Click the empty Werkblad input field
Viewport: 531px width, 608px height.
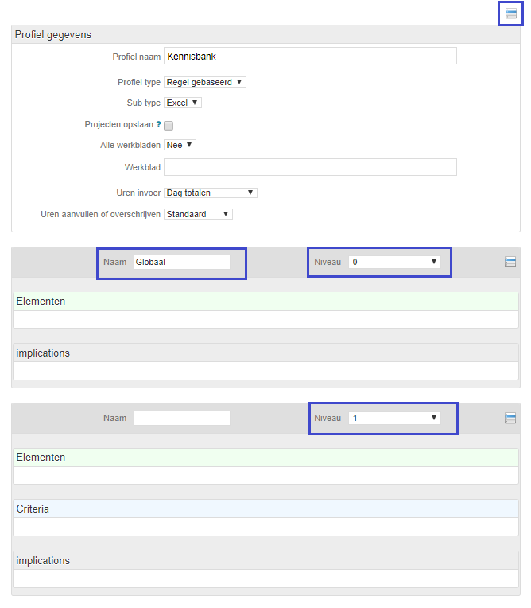[x=310, y=167]
